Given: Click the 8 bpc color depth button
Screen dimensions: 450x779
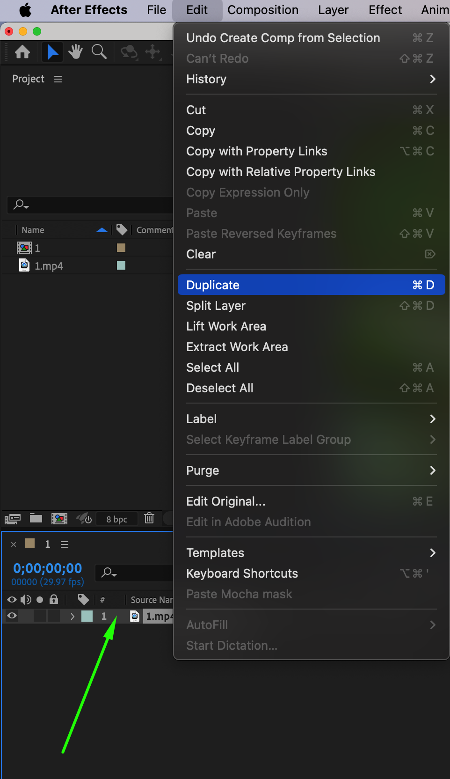Looking at the screenshot, I should [x=116, y=519].
